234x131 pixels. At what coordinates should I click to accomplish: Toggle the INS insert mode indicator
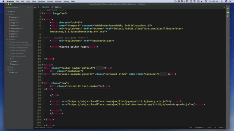[190, 127]
